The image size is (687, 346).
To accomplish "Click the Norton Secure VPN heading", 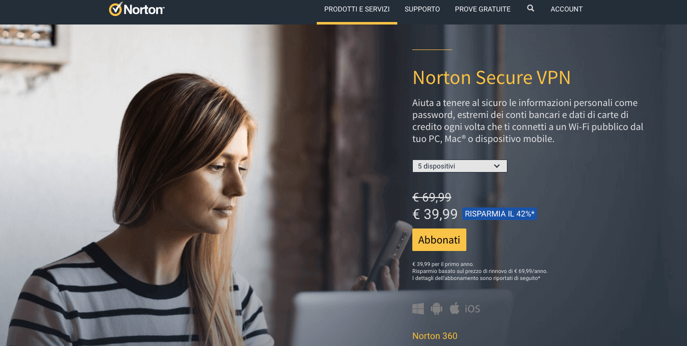I will [491, 77].
